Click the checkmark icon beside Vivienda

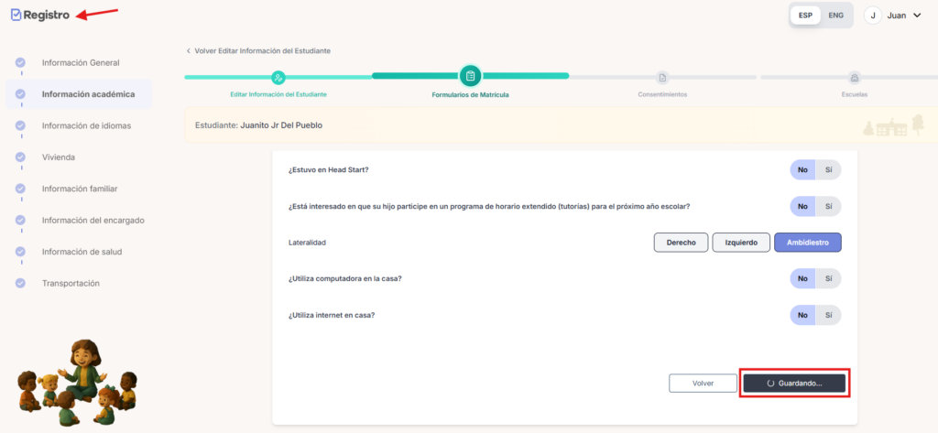[20, 157]
